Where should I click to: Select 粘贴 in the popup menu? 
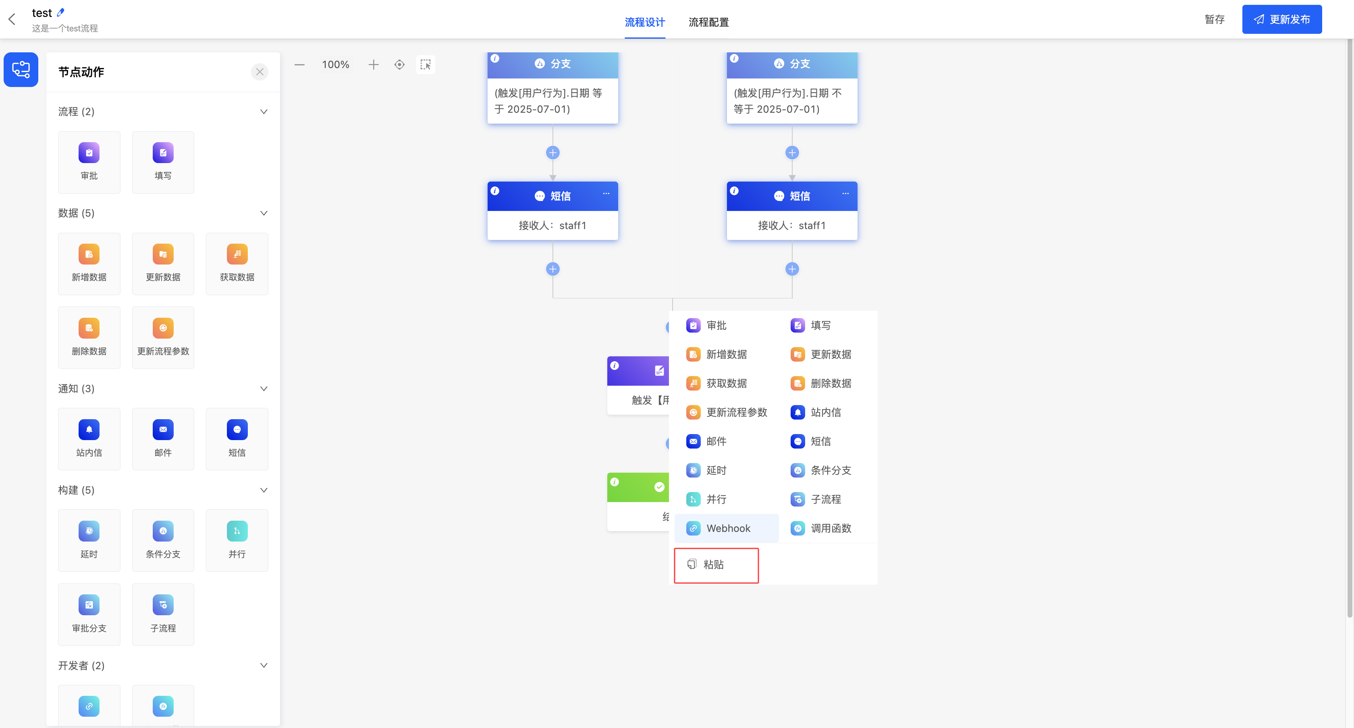[713, 564]
